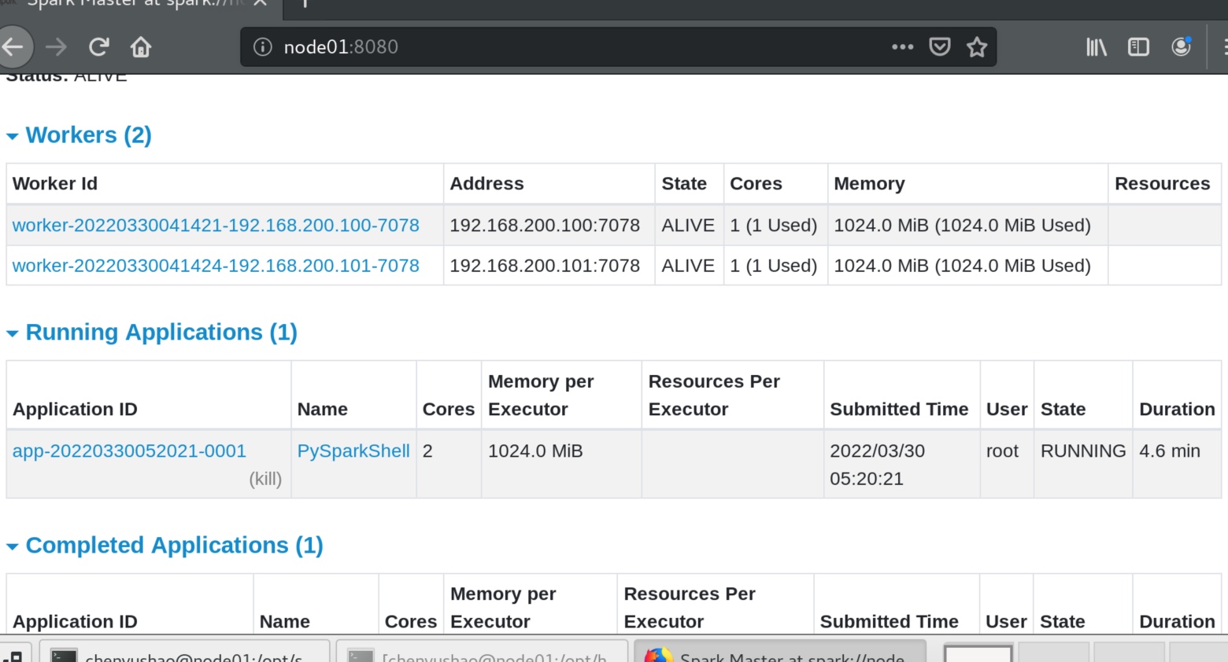The width and height of the screenshot is (1228, 662).
Task: Reload the Spark Master page
Action: 98,47
